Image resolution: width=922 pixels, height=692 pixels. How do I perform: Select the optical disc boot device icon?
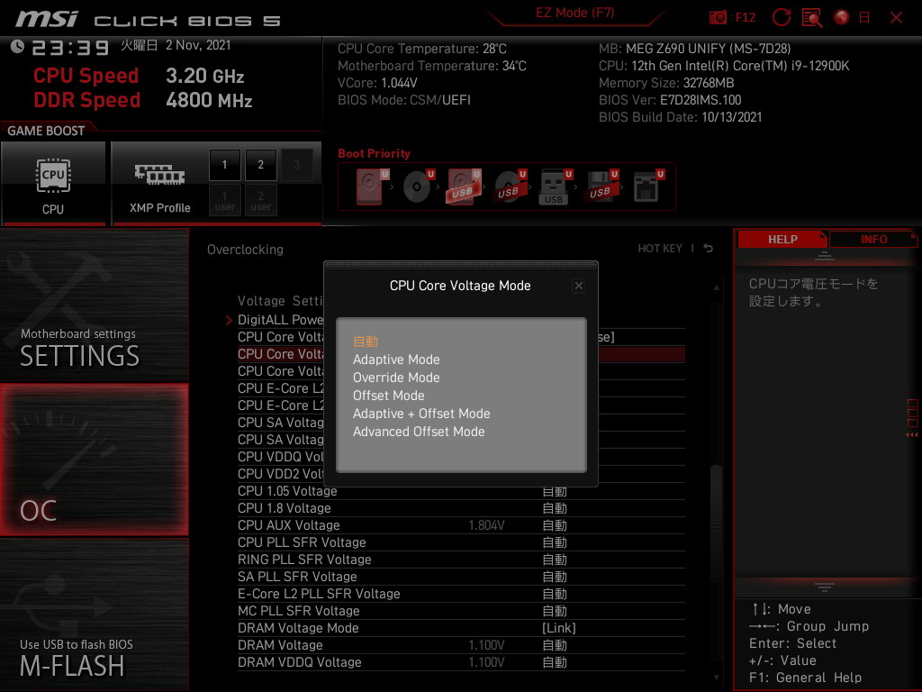click(418, 187)
